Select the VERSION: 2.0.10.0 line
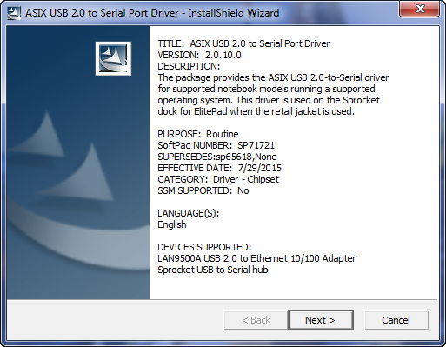The width and height of the screenshot is (446, 347). coord(199,55)
